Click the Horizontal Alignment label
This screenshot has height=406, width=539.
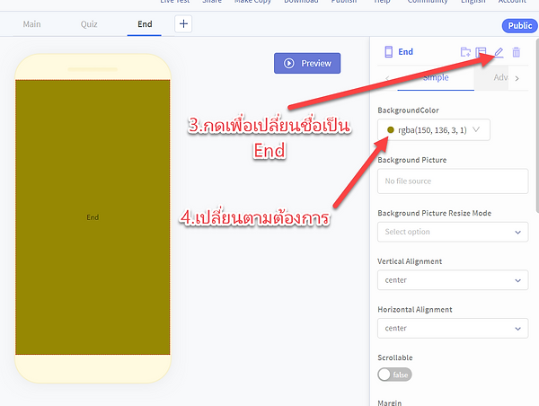pyautogui.click(x=415, y=310)
